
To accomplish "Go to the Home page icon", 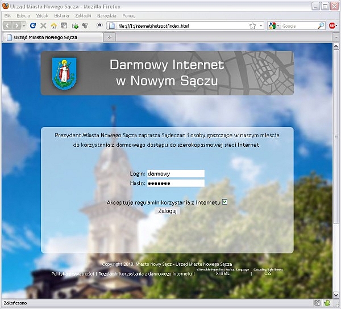I will pyautogui.click(x=53, y=26).
